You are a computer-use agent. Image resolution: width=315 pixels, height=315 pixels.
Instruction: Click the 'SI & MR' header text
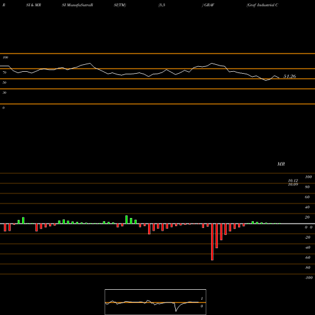33,5
